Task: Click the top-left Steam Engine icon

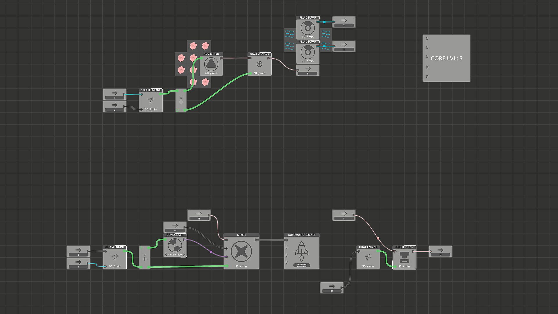Action: pyautogui.click(x=151, y=100)
